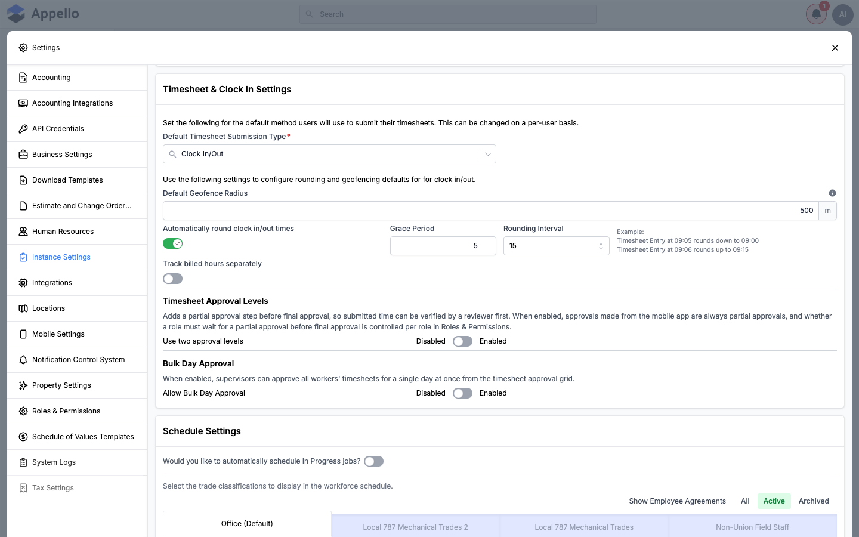Viewport: 859px width, 537px height.
Task: Click the Schedule Settings heading
Action: [202, 431]
